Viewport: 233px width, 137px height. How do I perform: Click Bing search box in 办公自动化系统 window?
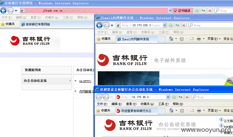(x=212, y=97)
